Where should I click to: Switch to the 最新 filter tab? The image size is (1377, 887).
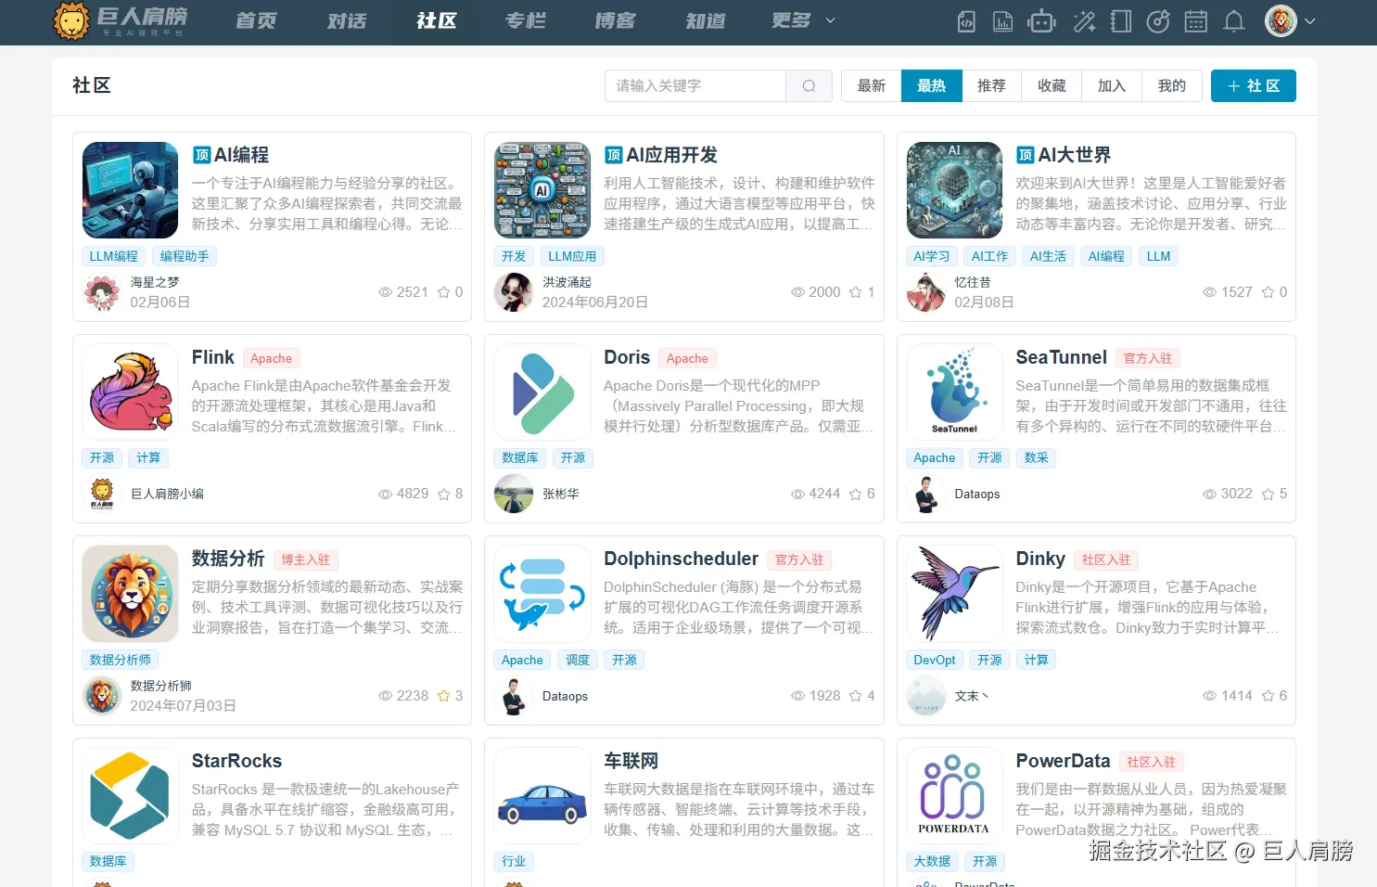872,86
